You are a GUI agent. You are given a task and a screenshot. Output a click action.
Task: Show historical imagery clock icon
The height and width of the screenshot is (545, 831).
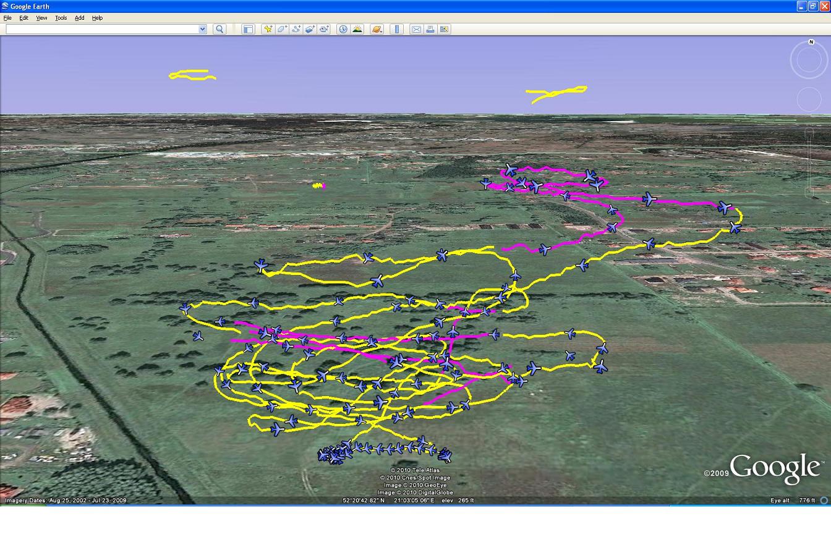point(343,29)
